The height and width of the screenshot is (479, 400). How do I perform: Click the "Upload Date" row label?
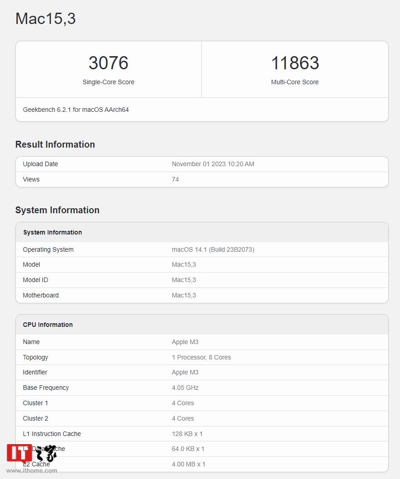40,164
